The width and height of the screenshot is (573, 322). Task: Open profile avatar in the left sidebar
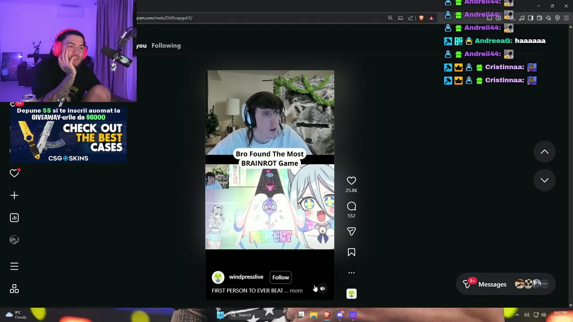tap(14, 240)
